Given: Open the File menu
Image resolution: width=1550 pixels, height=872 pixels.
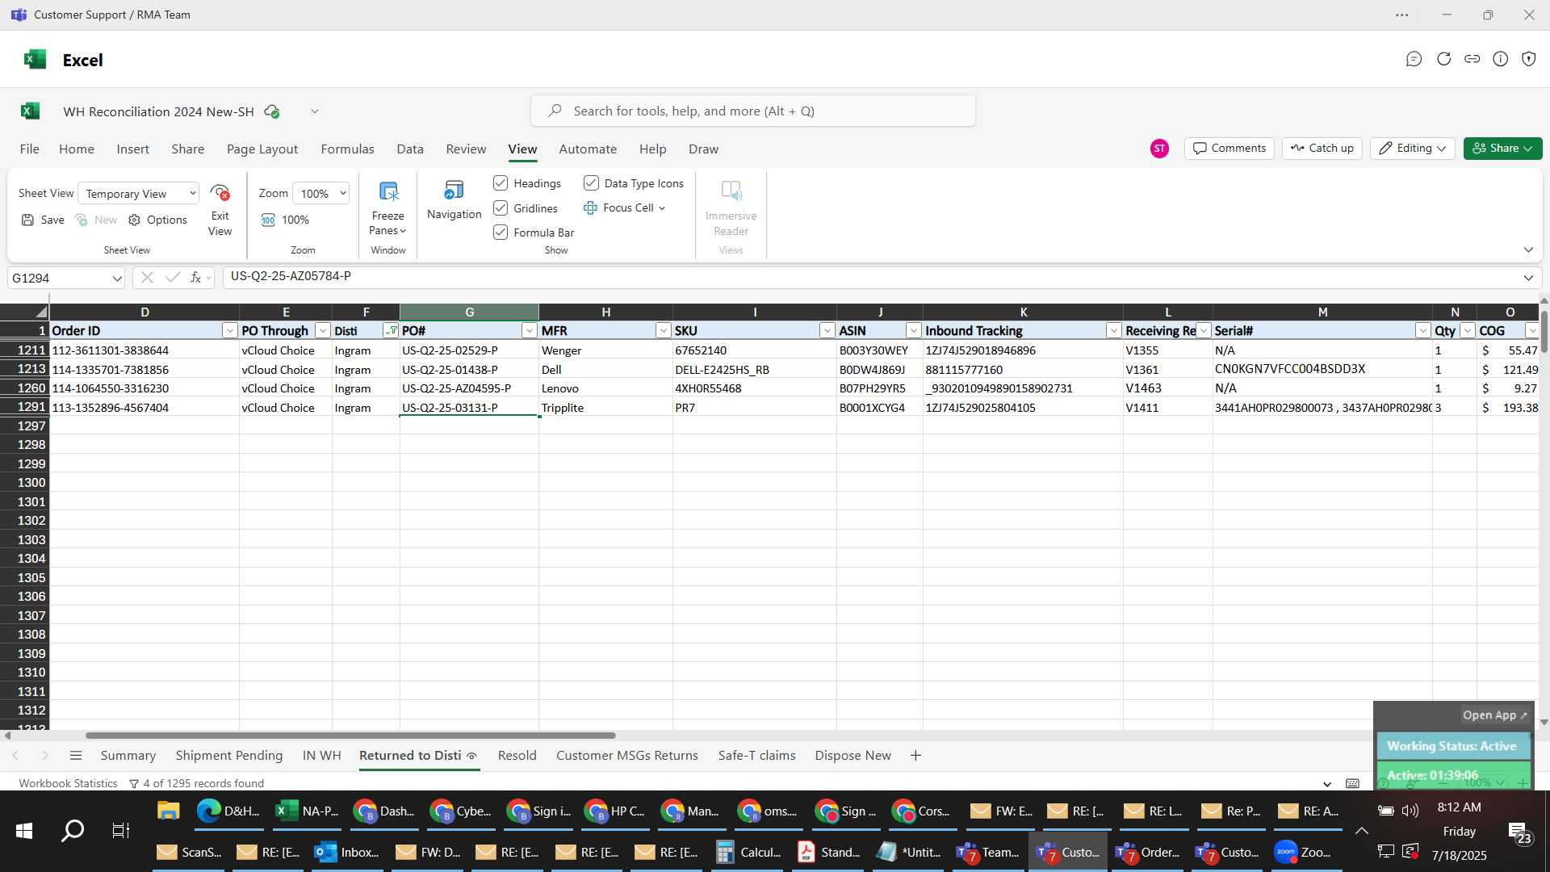Looking at the screenshot, I should (x=30, y=149).
